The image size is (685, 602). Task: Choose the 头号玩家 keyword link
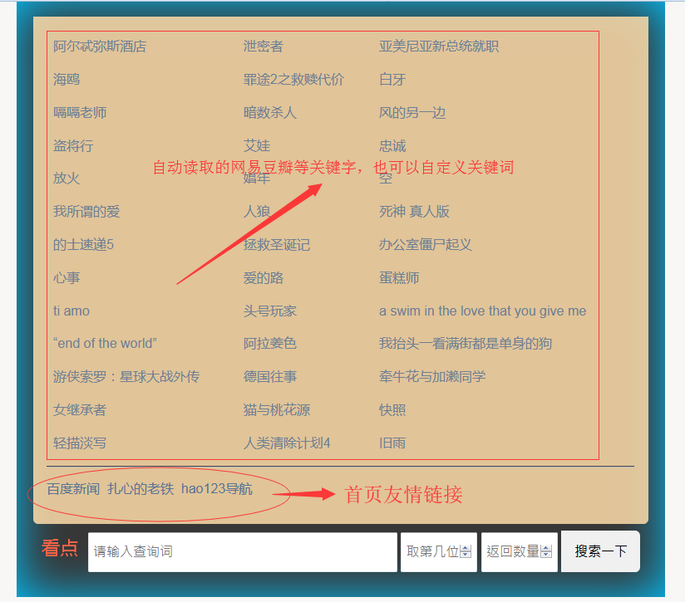[269, 311]
